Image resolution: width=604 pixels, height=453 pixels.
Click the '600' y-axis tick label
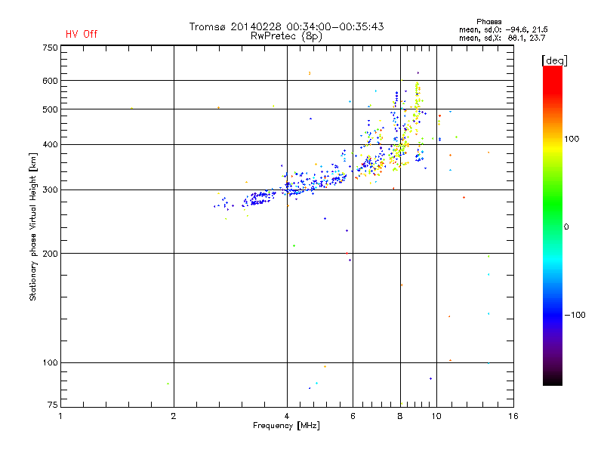click(50, 81)
